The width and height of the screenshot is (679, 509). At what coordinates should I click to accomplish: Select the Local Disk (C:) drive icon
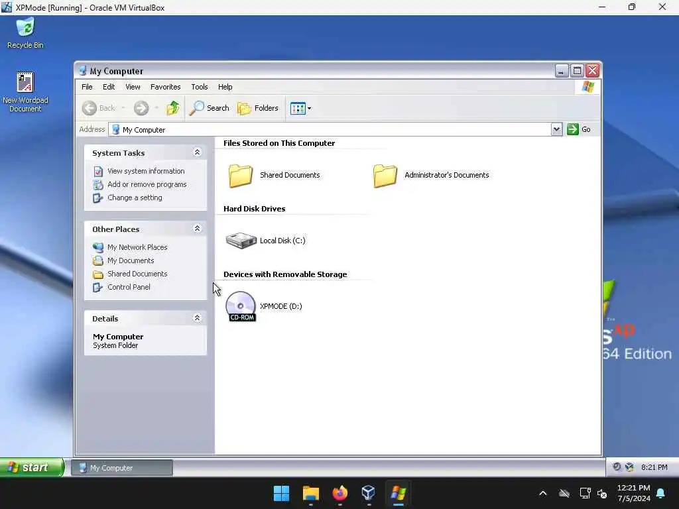[x=241, y=241]
